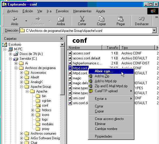Open CuteFTP upload submenu
The height and width of the screenshot is (144, 159).
pos(111,91)
